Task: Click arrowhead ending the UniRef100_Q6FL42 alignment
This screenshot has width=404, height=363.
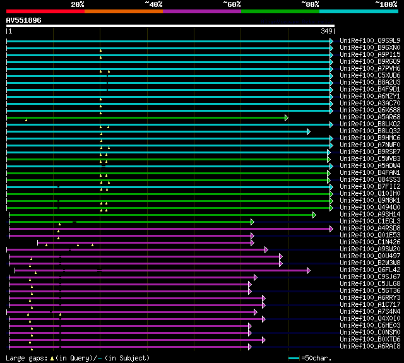Action: [309, 270]
